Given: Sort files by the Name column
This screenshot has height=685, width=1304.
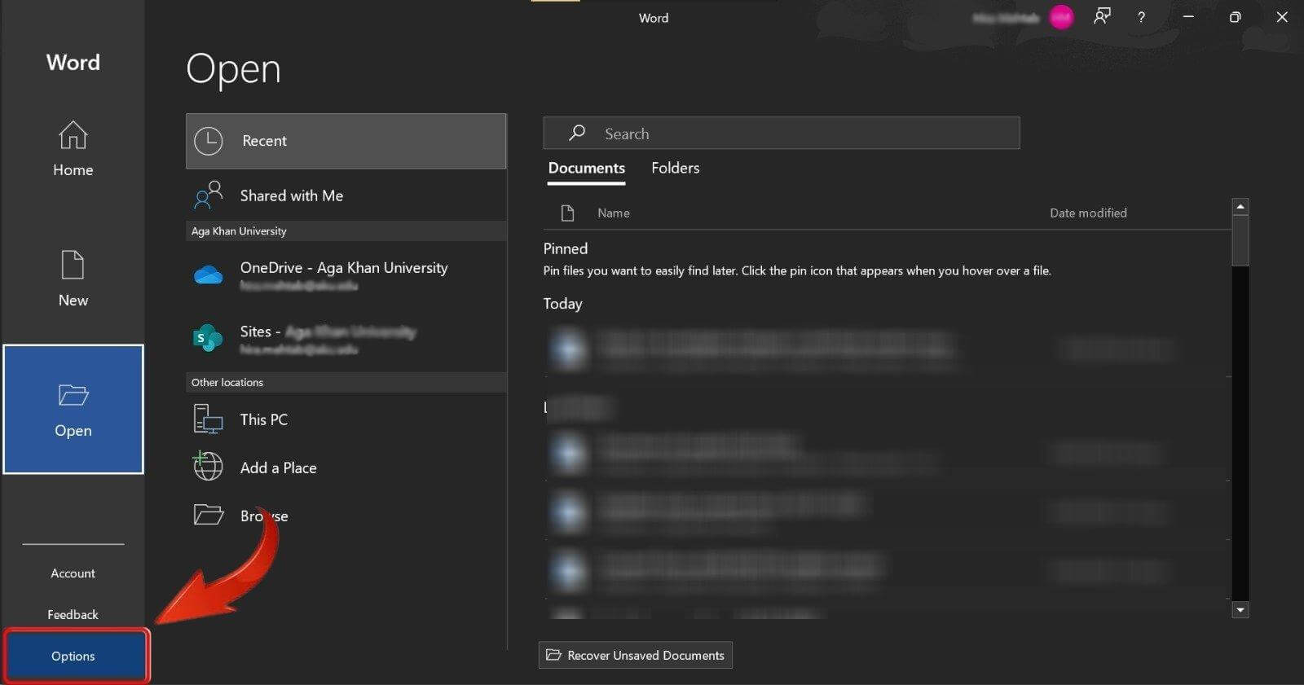Looking at the screenshot, I should point(614,213).
